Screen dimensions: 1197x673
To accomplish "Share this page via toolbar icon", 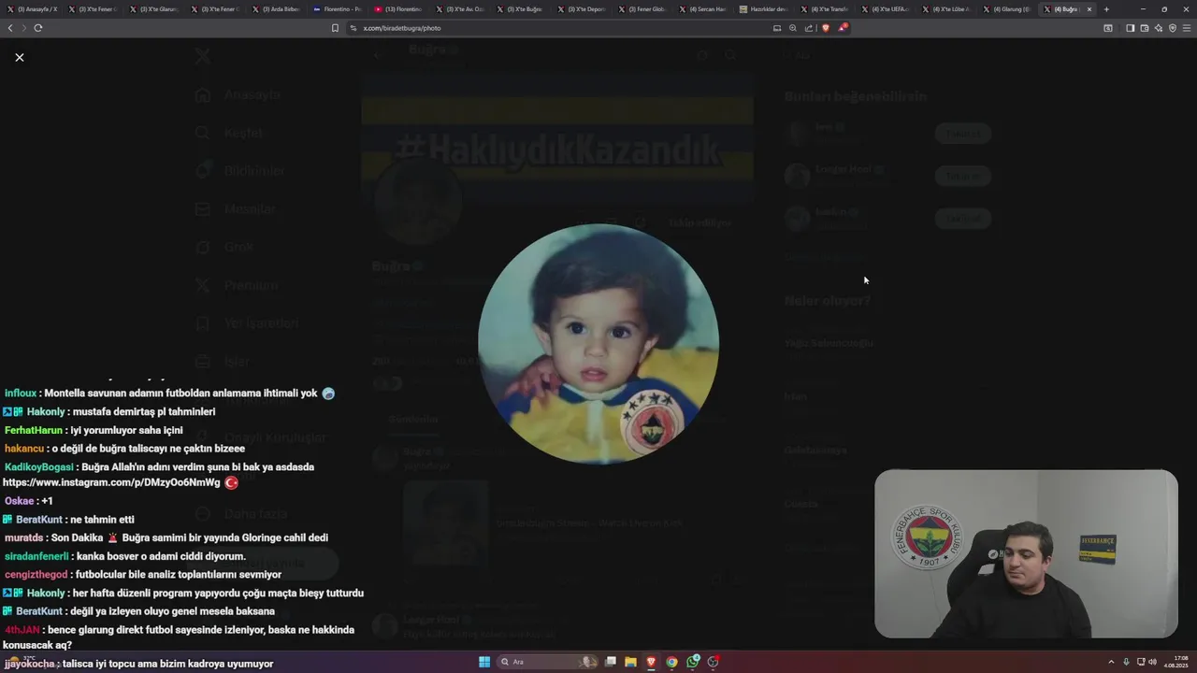I will [x=809, y=28].
